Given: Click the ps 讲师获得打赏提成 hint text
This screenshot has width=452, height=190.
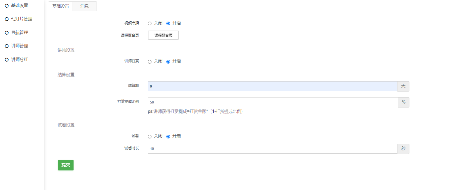Looking at the screenshot, I should click(x=196, y=111).
